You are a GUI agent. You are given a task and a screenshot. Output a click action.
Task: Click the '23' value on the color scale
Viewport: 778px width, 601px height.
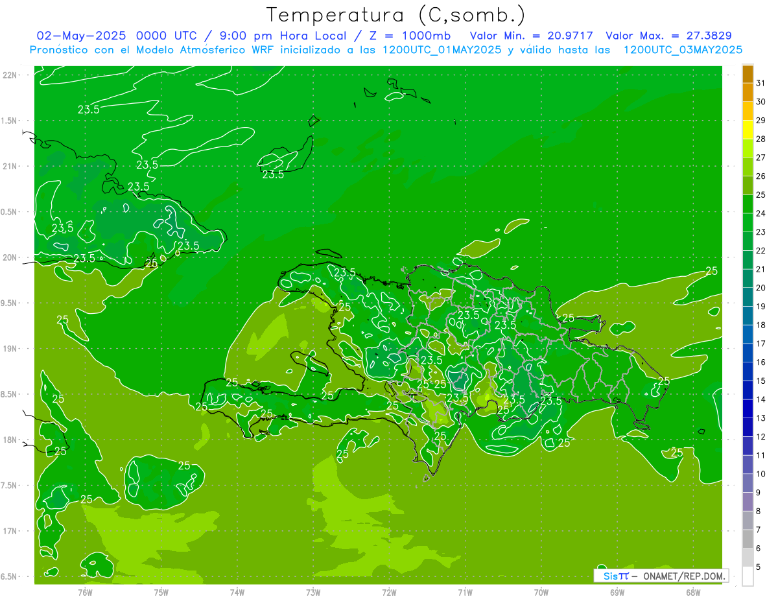click(761, 231)
